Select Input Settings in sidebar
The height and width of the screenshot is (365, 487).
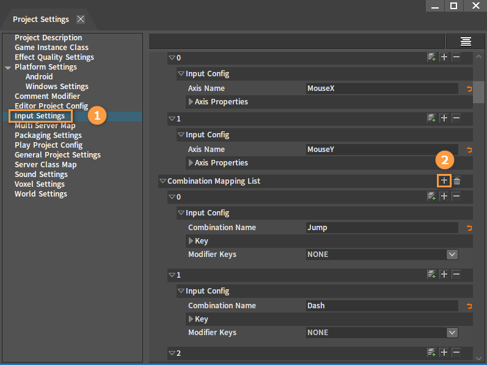tap(40, 116)
